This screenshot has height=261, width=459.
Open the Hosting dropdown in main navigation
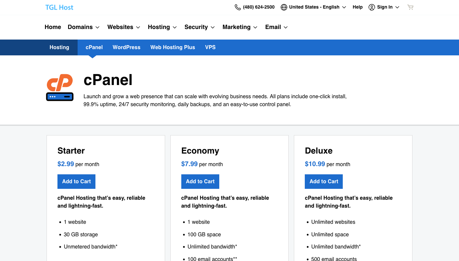click(162, 27)
